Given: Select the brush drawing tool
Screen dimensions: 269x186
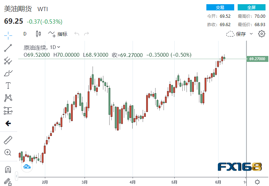Looking at the screenshot, I should (8, 73).
